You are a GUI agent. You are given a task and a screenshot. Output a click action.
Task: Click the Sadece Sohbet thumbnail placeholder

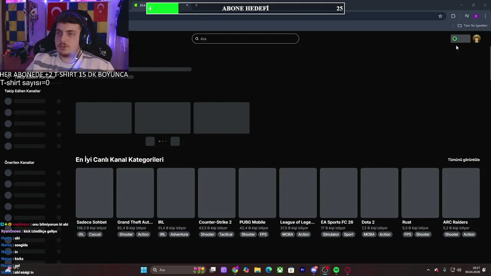point(94,193)
